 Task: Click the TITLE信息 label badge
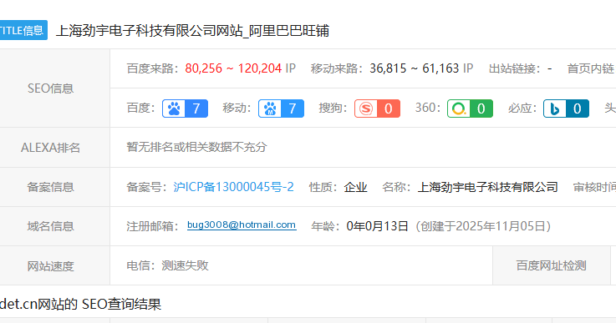click(23, 30)
